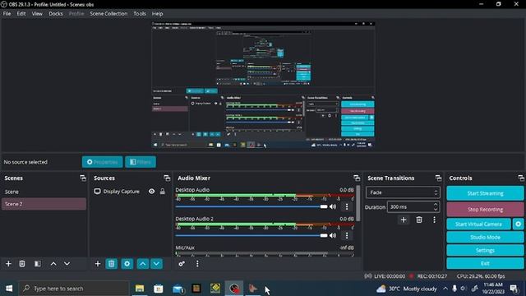The image size is (526, 296).
Task: Click Stop Recording button
Action: (x=485, y=210)
